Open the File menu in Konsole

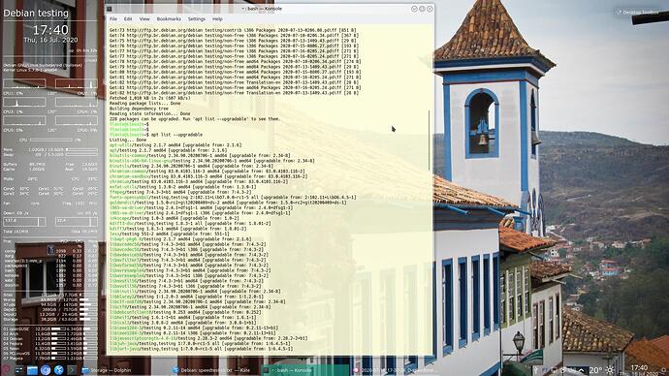(x=113, y=19)
